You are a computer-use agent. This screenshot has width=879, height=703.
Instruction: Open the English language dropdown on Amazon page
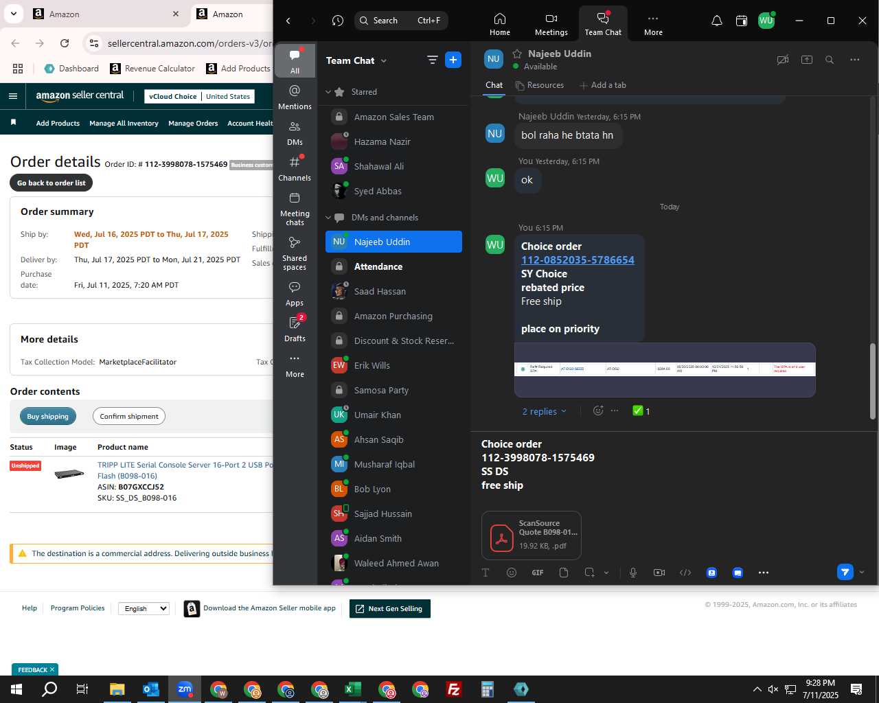pos(144,608)
